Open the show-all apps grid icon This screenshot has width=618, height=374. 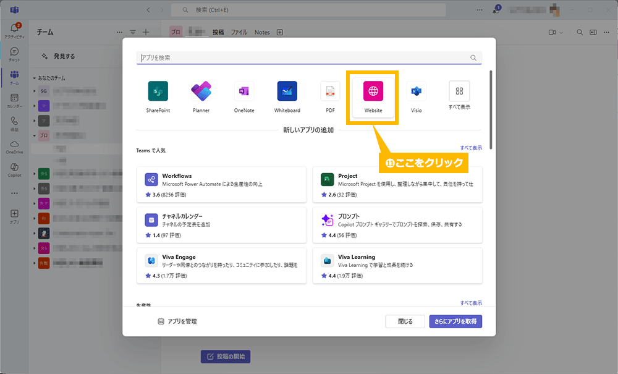459,91
